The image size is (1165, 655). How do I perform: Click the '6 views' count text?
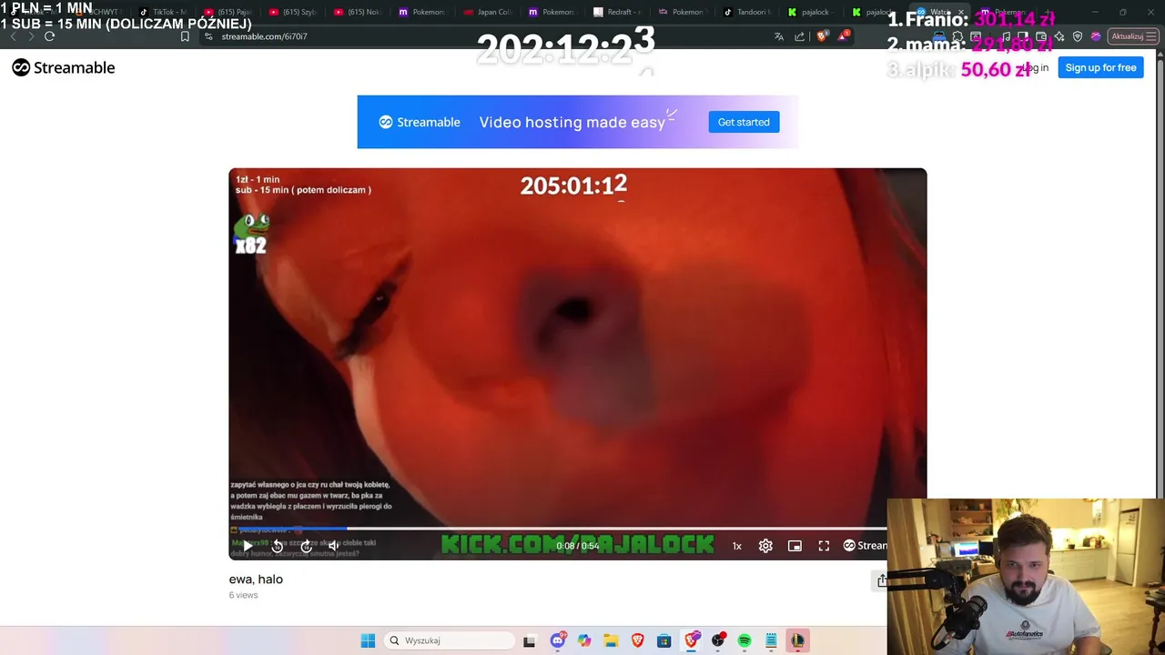[243, 595]
